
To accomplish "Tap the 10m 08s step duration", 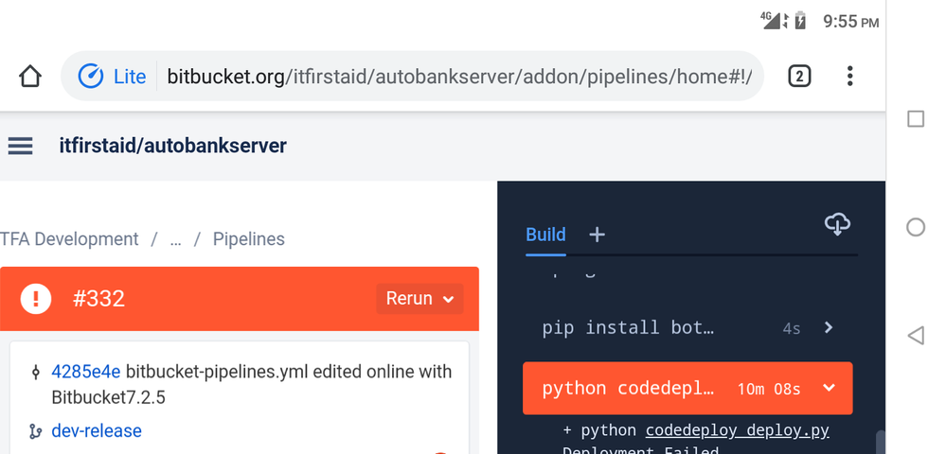I will tap(769, 389).
